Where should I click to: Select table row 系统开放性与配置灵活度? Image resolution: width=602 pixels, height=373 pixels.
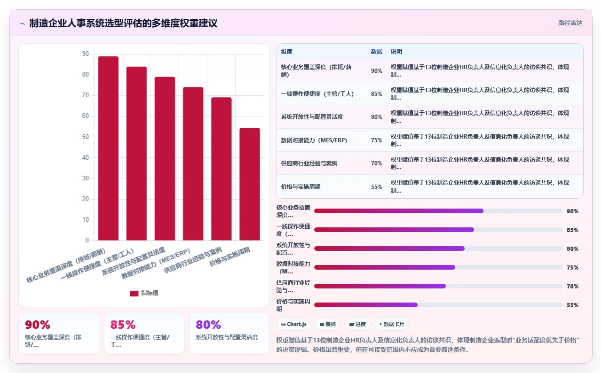pyautogui.click(x=430, y=117)
